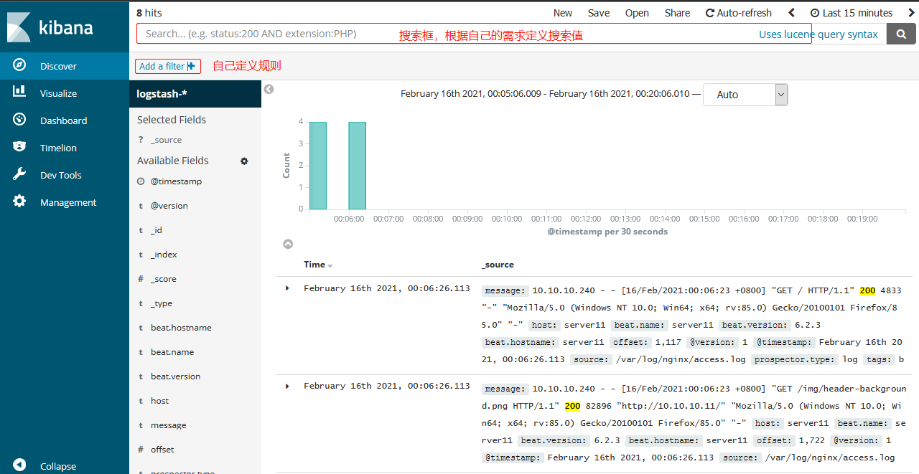Click Share in the top menu
The height and width of the screenshot is (474, 919).
tap(677, 13)
